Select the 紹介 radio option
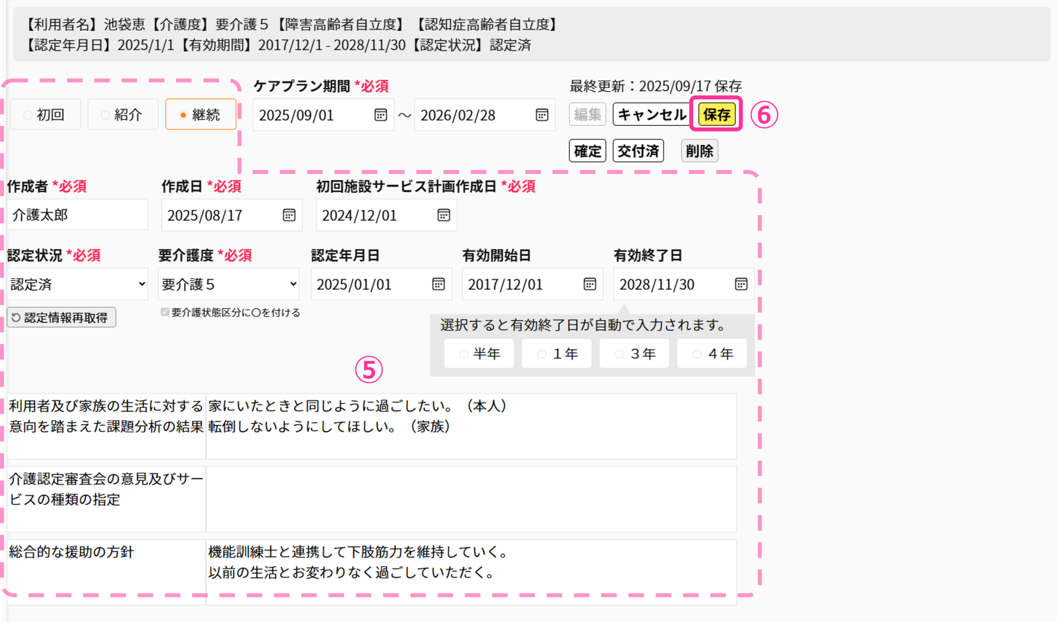Image resolution: width=1057 pixels, height=623 pixels. click(123, 114)
